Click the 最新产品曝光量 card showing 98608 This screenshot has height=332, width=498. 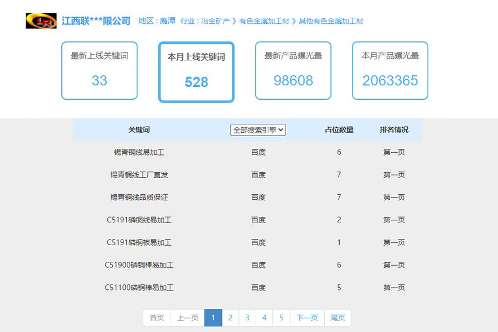coord(293,70)
